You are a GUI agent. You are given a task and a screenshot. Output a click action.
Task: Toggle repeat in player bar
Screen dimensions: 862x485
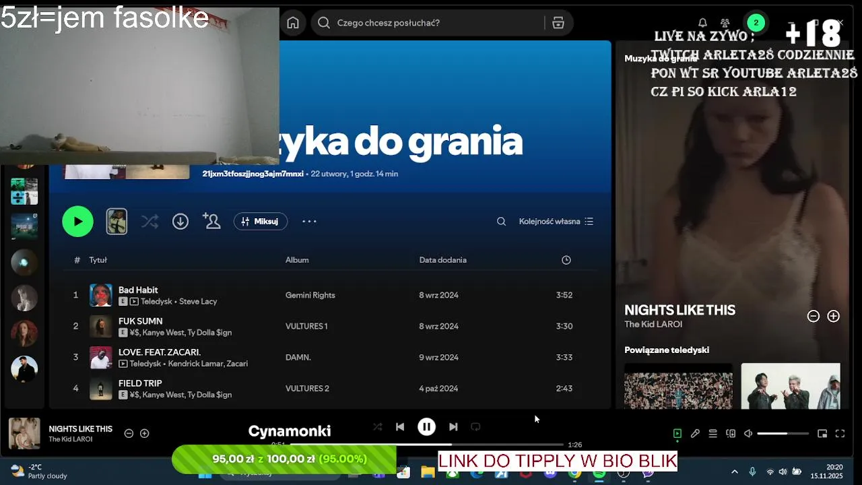point(475,427)
